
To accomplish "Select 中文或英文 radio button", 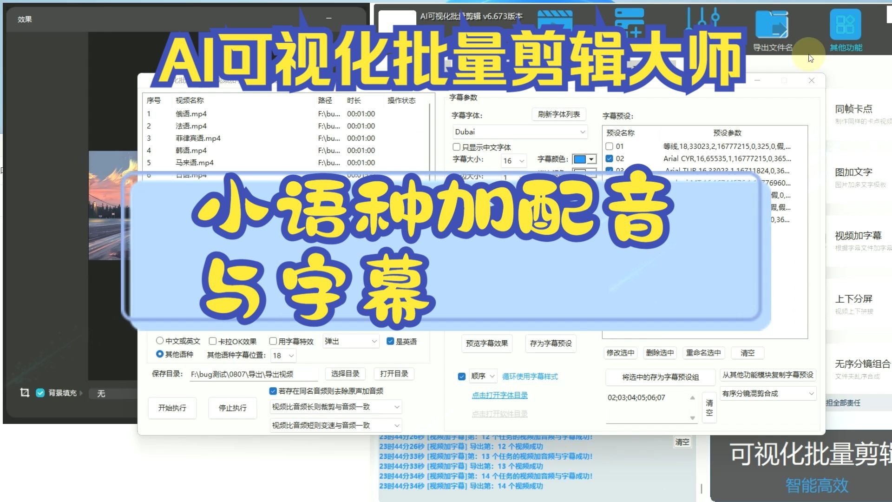I will point(160,341).
